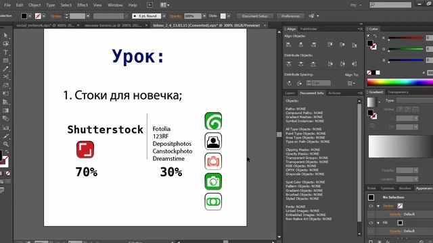The width and height of the screenshot is (433, 243).
Task: Select the Scissors tool
Action: 5,77
